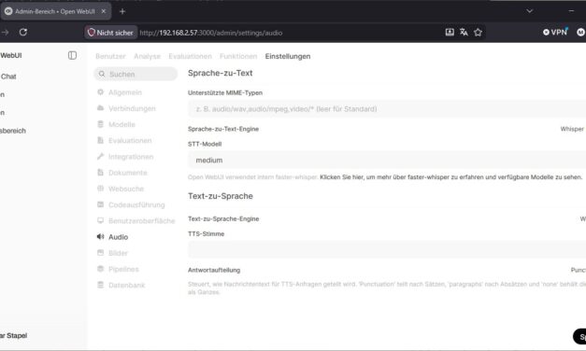Select the Einstellungen tab
Viewport: 586px width, 351px height.
click(x=288, y=56)
